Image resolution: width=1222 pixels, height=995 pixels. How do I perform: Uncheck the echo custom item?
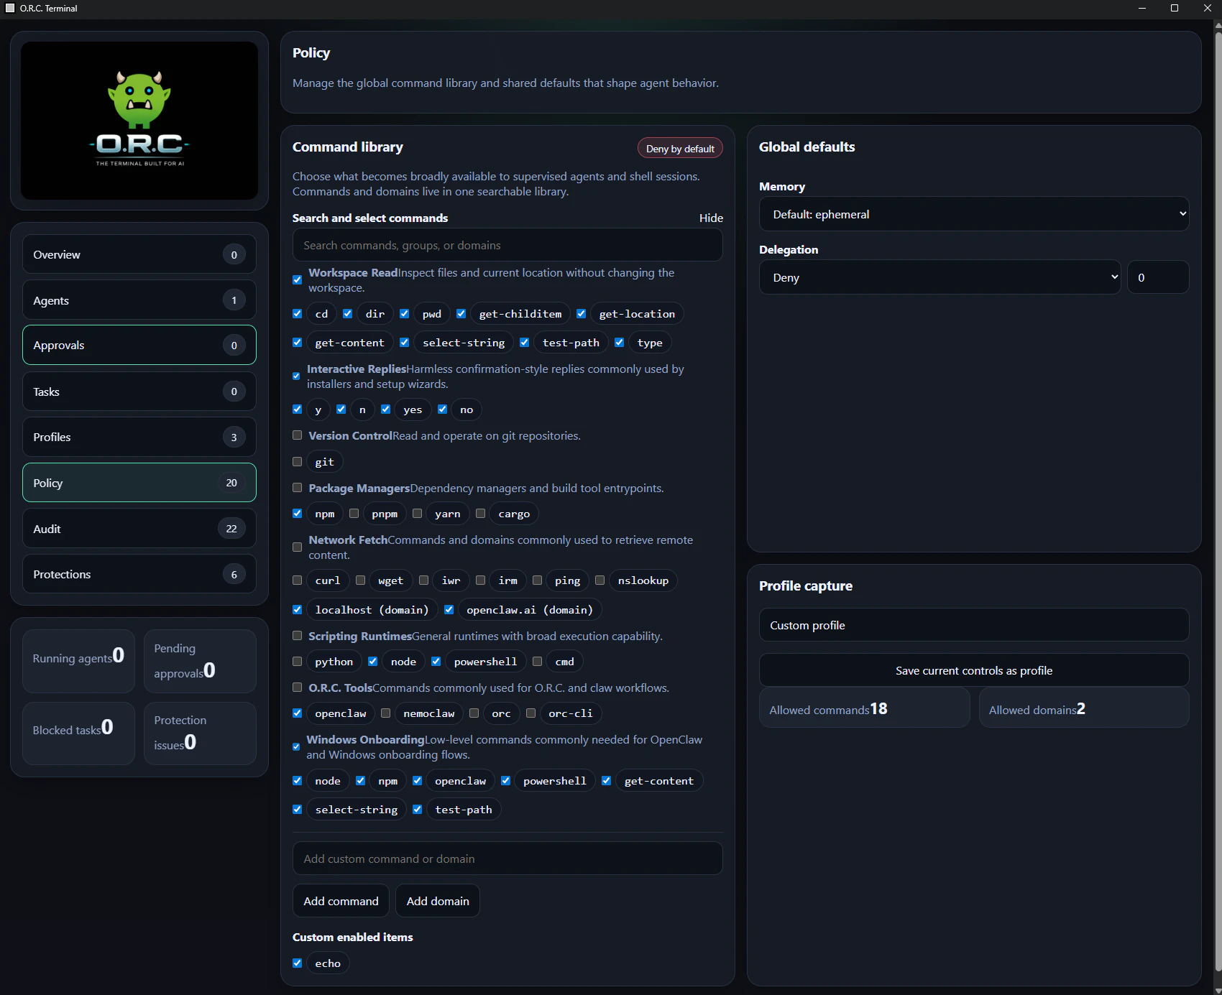click(298, 963)
